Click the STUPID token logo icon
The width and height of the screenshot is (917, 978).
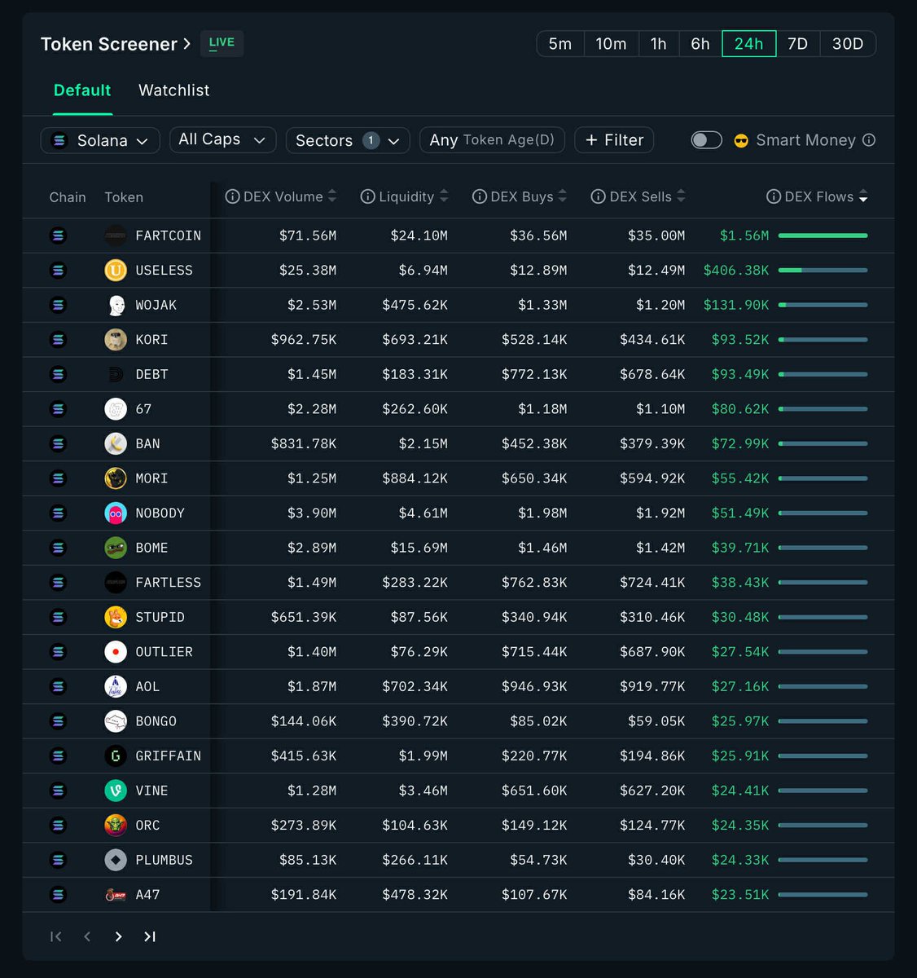coord(116,617)
